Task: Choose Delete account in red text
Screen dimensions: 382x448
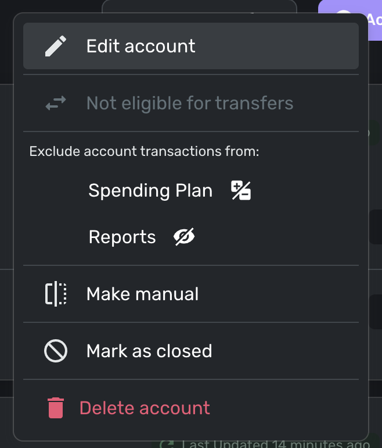Action: [145, 408]
